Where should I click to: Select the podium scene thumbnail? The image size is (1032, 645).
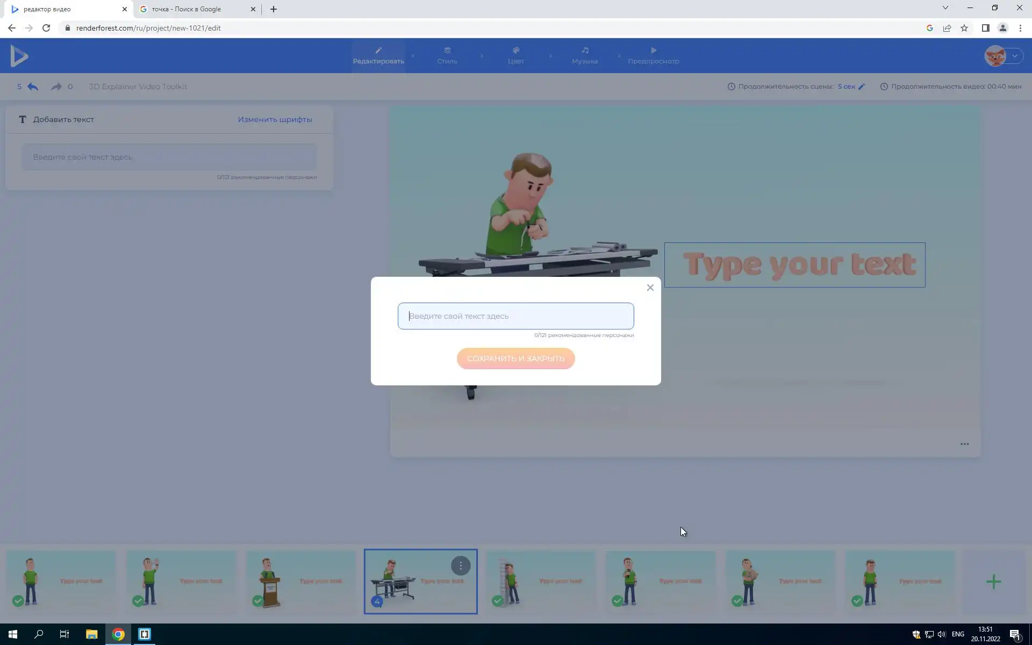pos(300,582)
